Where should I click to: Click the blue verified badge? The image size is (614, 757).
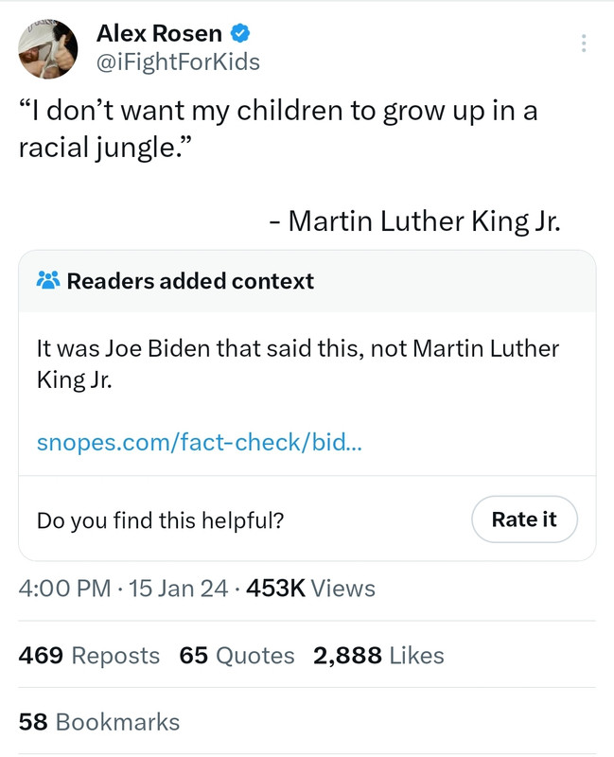click(x=241, y=35)
